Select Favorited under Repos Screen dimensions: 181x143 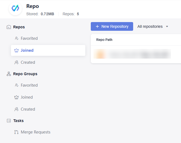(x=29, y=38)
